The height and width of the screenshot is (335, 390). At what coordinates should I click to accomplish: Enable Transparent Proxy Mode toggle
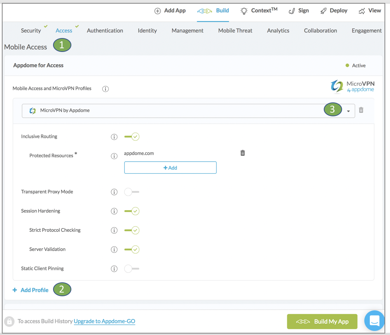(132, 192)
